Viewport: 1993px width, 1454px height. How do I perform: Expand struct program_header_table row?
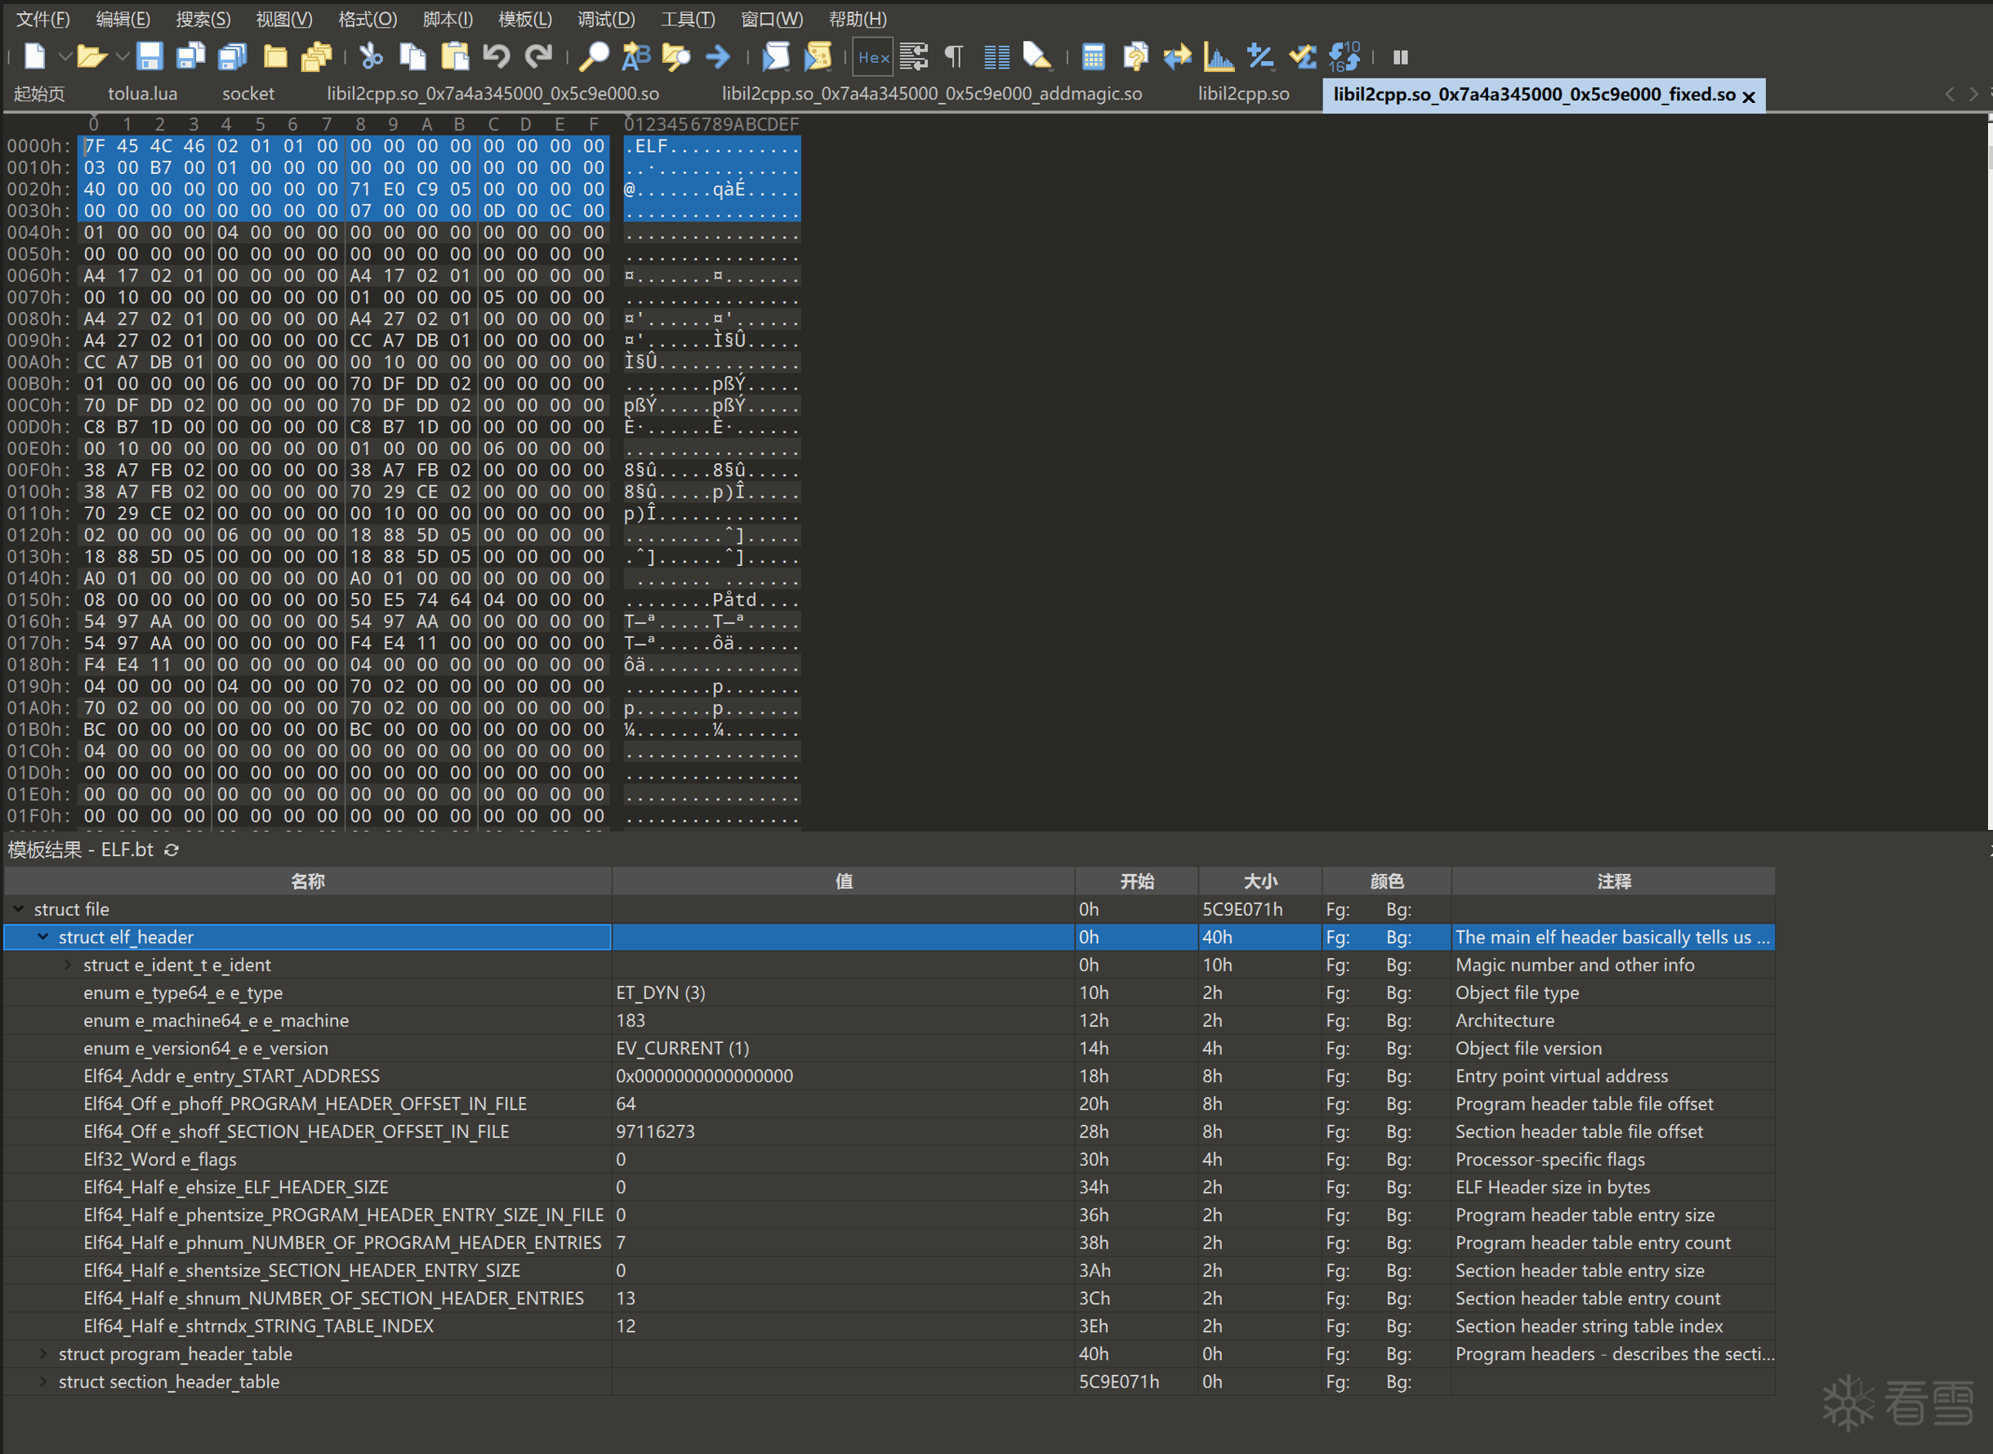42,1353
